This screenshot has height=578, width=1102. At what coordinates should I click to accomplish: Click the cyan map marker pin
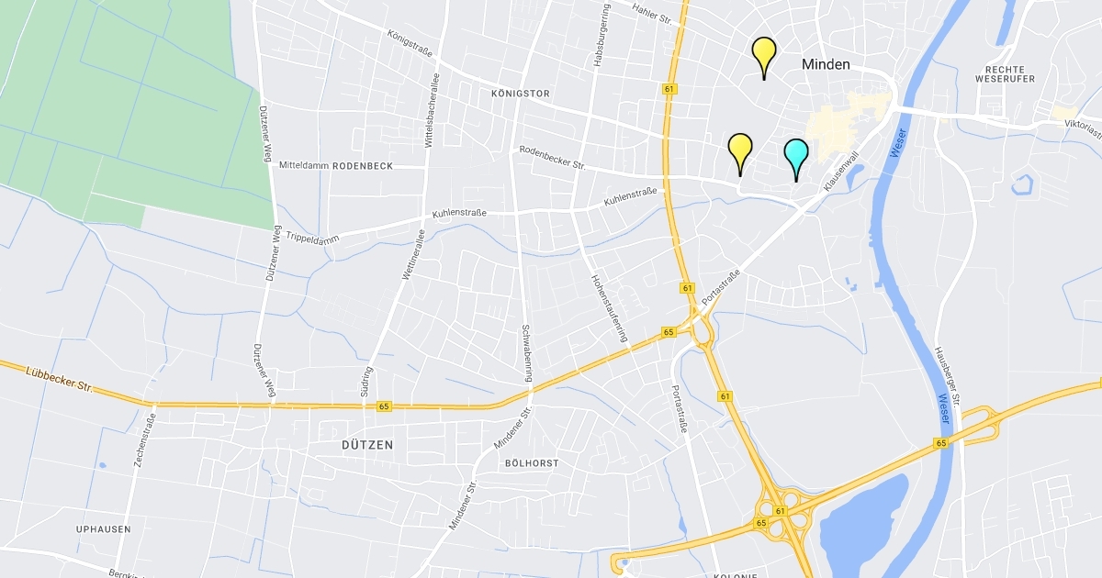(x=795, y=158)
